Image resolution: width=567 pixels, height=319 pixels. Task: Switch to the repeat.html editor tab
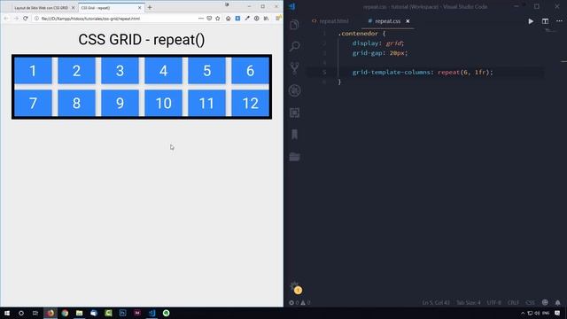point(330,21)
